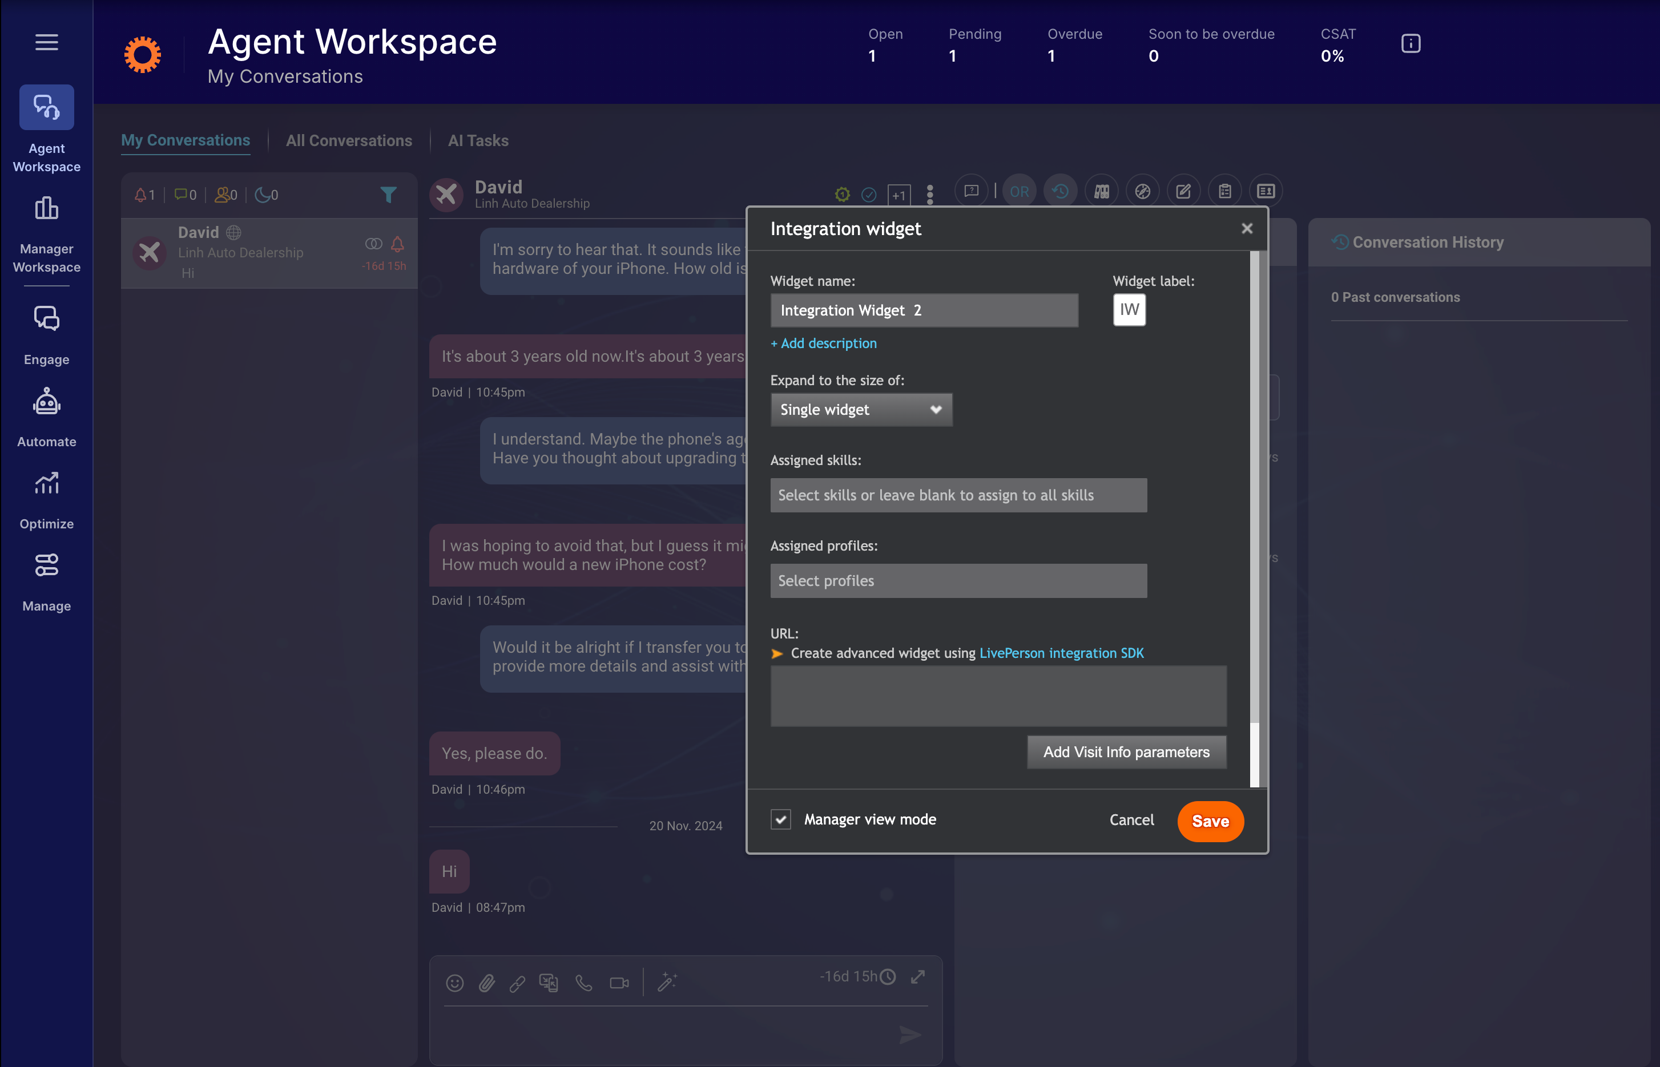This screenshot has height=1067, width=1660.
Task: Click the checkmark resolve conversation icon
Action: pyautogui.click(x=868, y=195)
